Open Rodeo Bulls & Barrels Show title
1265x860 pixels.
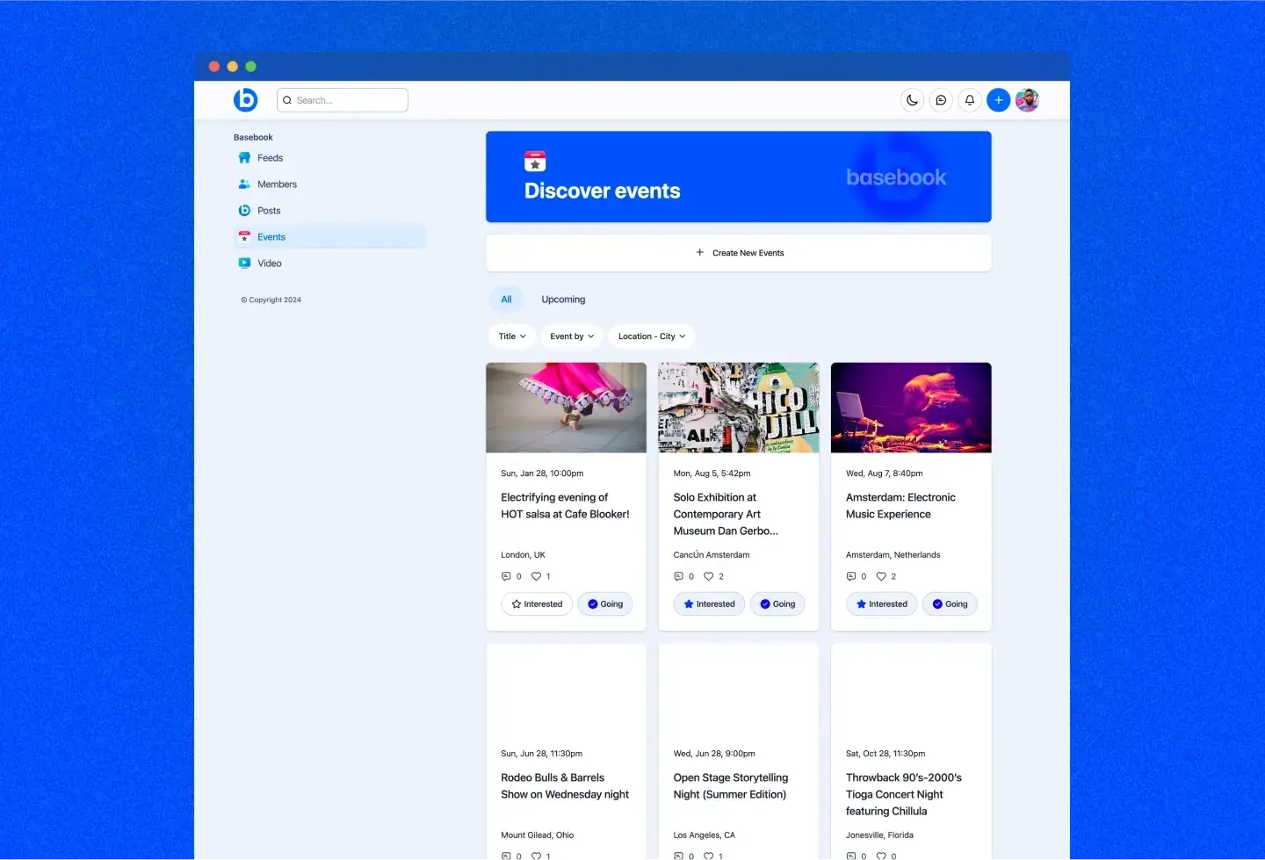(565, 786)
